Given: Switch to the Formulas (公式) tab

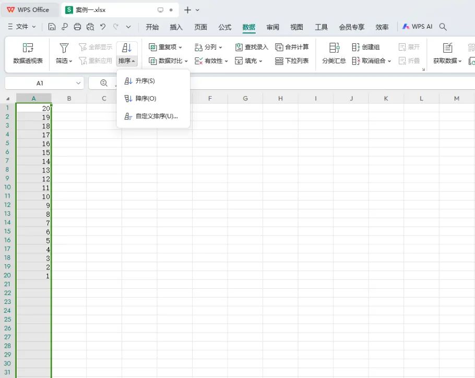Looking at the screenshot, I should (x=225, y=27).
